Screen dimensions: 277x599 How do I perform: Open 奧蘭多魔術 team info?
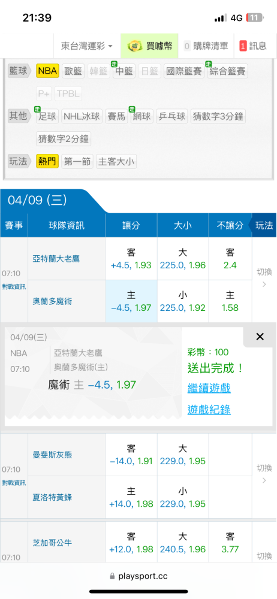[52, 301]
